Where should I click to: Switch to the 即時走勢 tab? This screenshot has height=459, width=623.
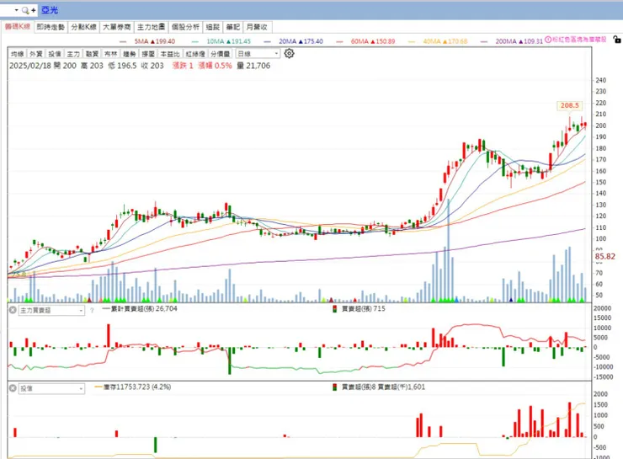pos(51,27)
